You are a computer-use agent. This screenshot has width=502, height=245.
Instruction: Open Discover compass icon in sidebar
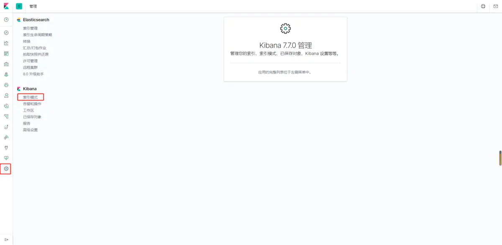(6, 33)
